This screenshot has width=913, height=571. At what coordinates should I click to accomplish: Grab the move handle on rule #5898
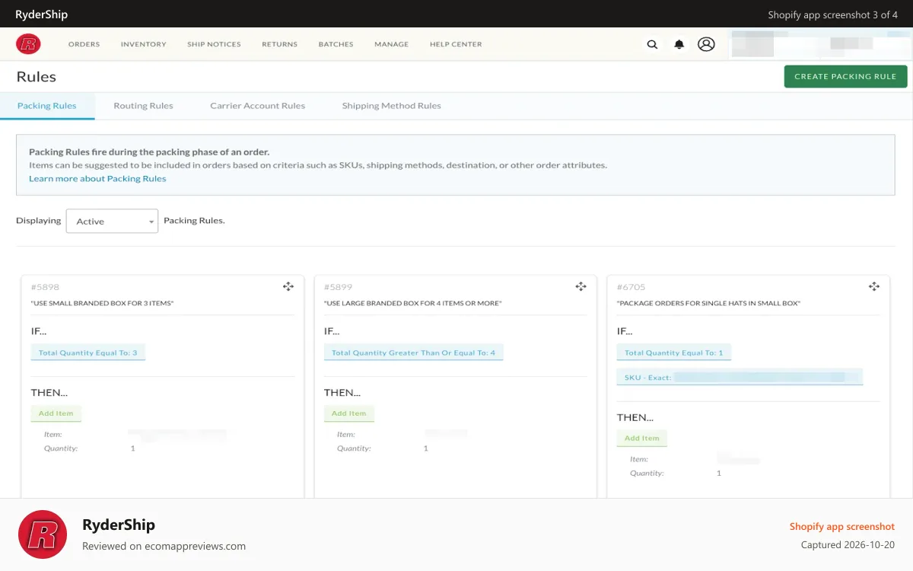[x=288, y=286]
